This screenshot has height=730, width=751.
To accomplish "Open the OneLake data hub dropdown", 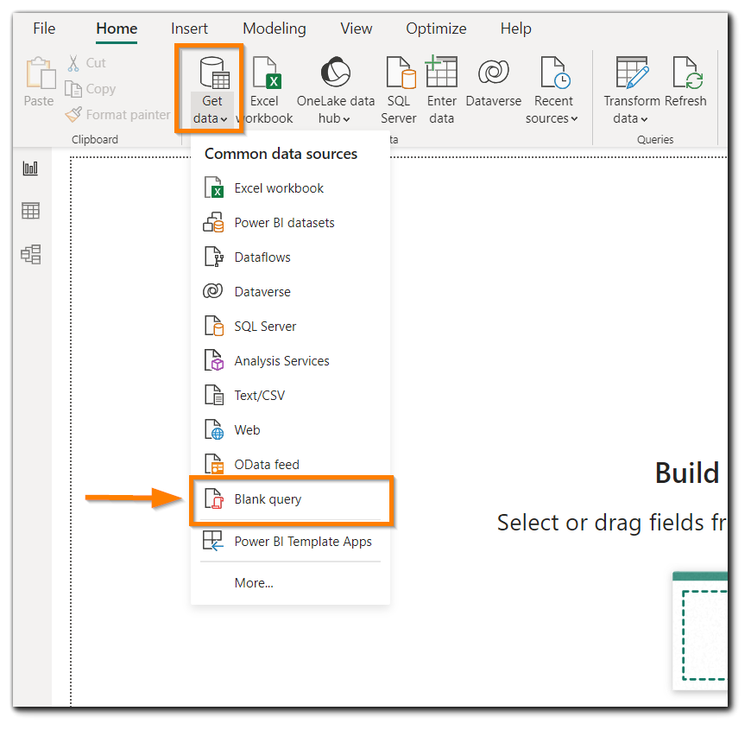I will 335,90.
